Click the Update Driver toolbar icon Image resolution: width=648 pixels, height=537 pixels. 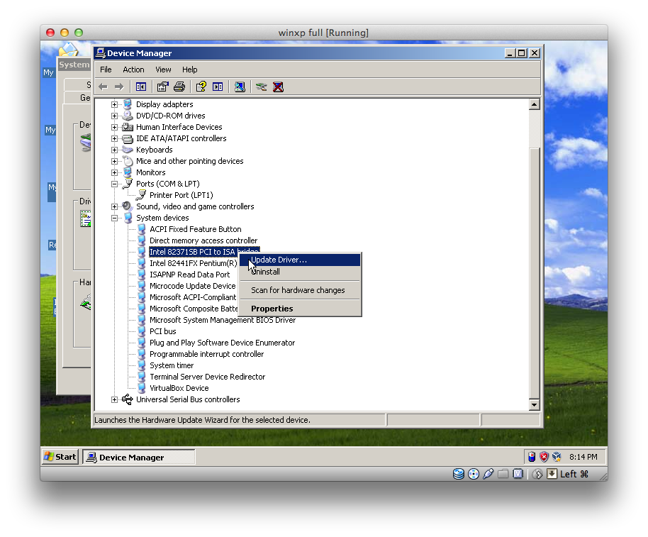coord(261,87)
